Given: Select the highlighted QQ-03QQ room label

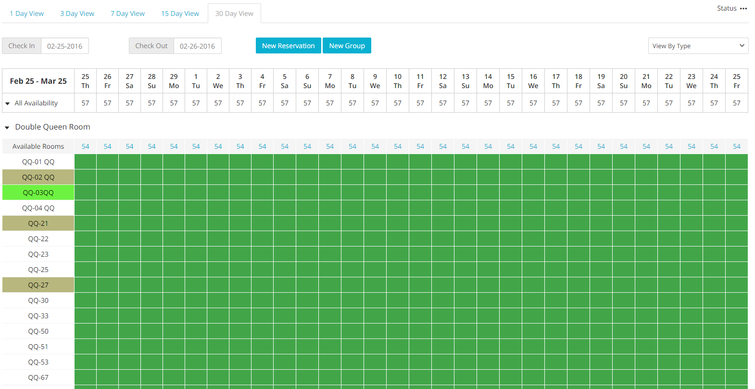Looking at the screenshot, I should 38,193.
